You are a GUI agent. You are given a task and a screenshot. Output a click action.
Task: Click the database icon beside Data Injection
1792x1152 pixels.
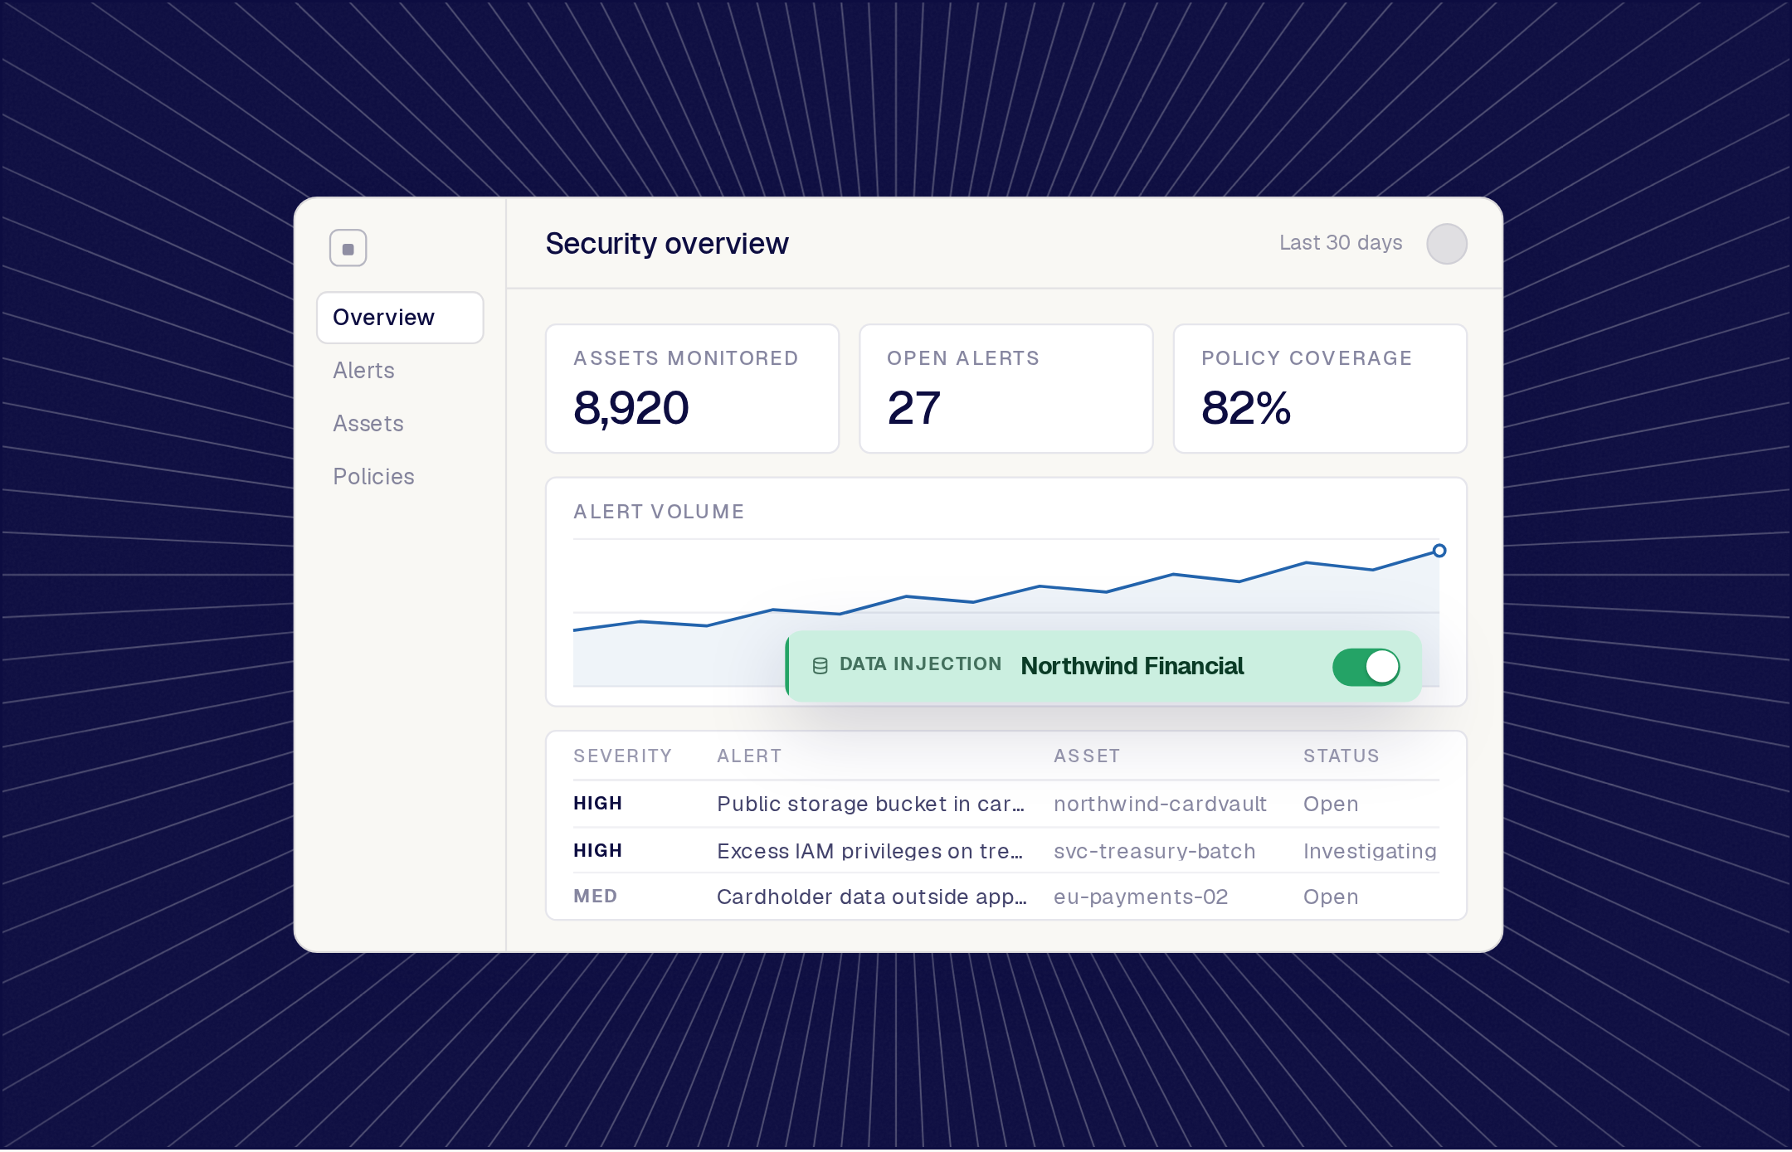click(x=820, y=666)
